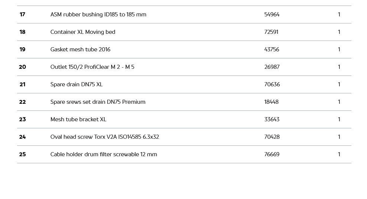Select part number 70428
Image resolution: width=367 pixels, height=199 pixels.
[x=272, y=137]
